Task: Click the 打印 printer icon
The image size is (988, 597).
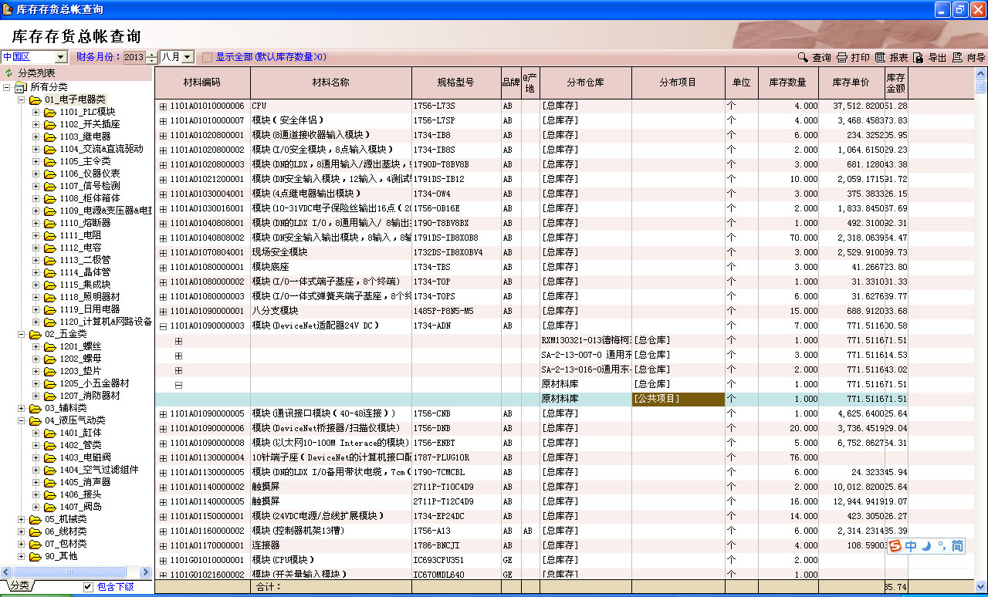Action: 842,58
